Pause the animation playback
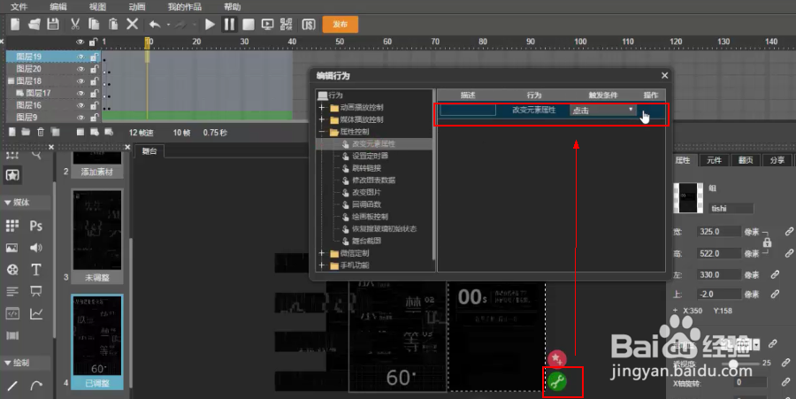The width and height of the screenshot is (796, 399). point(229,24)
